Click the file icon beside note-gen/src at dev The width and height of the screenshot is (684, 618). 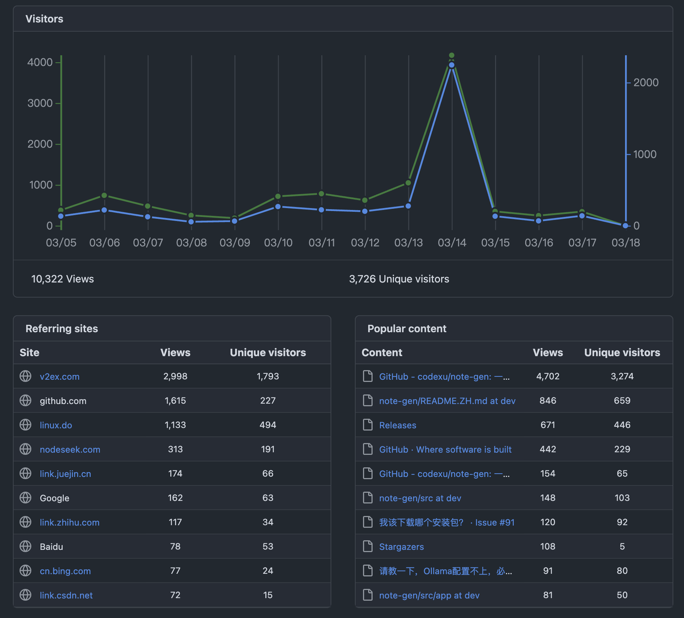(x=367, y=498)
